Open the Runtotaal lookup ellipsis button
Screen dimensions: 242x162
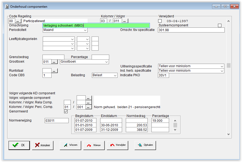[54, 71]
